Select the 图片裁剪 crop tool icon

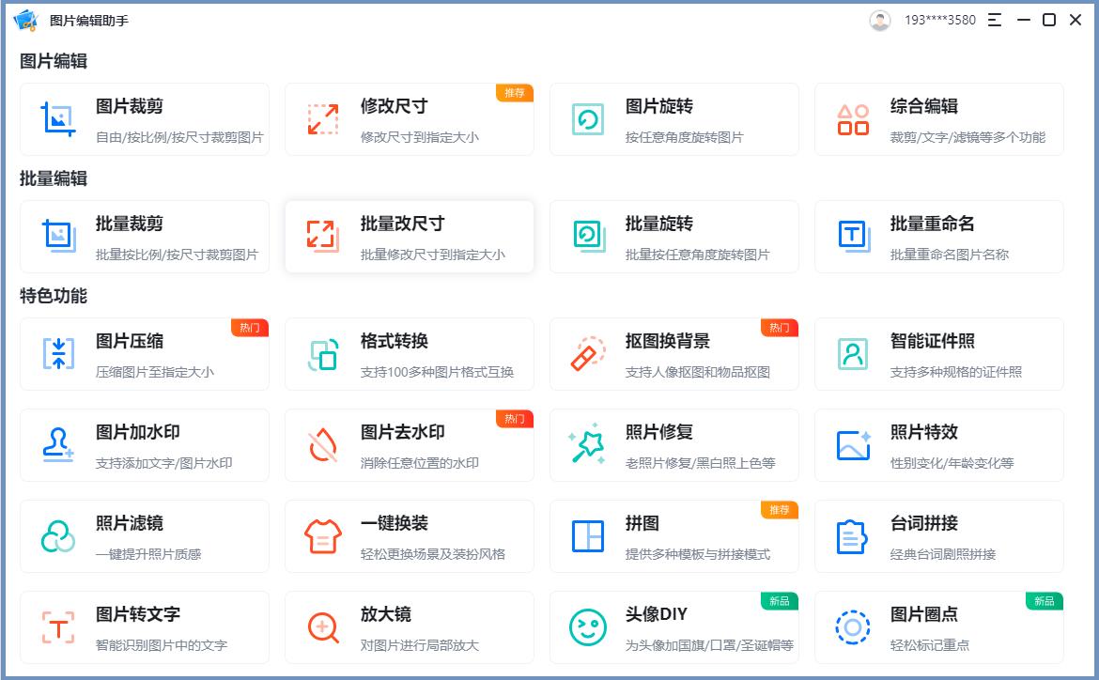coord(56,118)
